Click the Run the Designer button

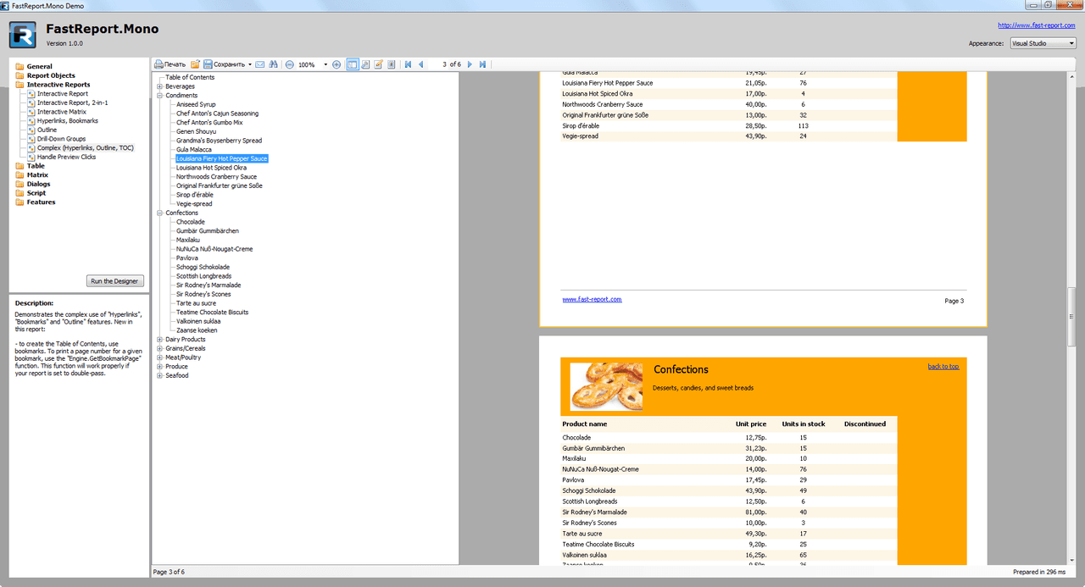click(115, 281)
